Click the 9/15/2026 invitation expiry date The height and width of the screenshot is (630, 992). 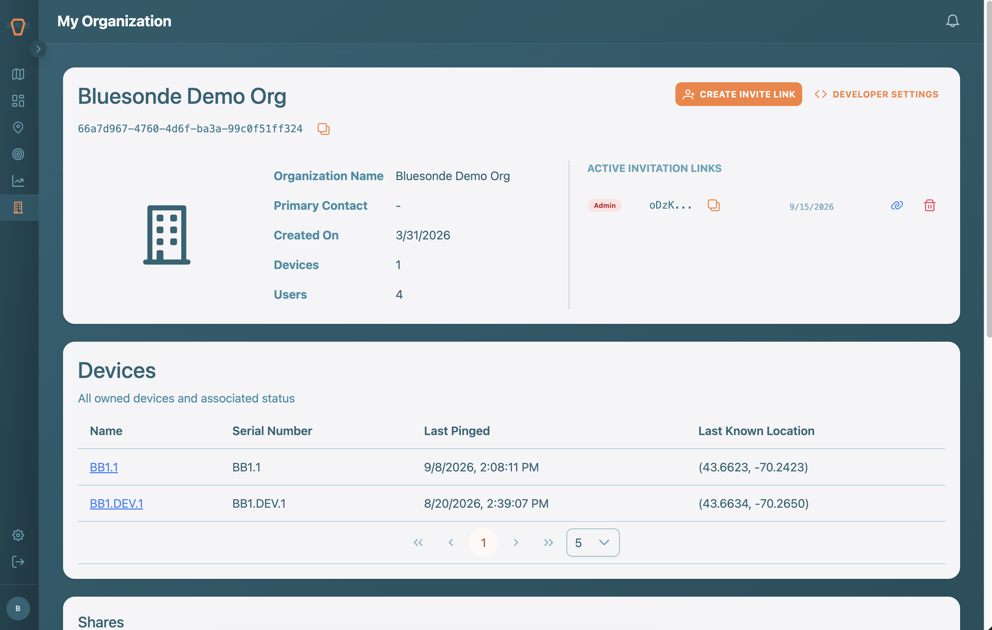[x=811, y=207]
